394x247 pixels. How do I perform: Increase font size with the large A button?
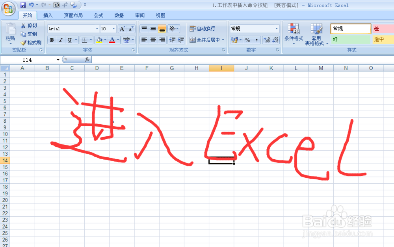point(123,29)
